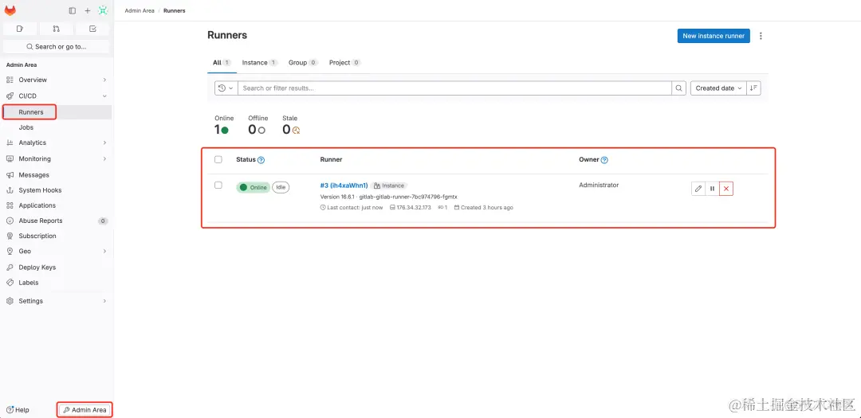861x418 pixels.
Task: Click the search magnifier button in filter bar
Action: 679,88
